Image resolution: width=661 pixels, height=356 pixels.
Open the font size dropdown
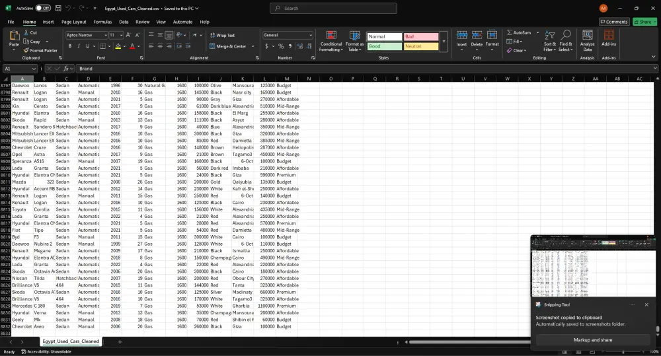(x=121, y=35)
